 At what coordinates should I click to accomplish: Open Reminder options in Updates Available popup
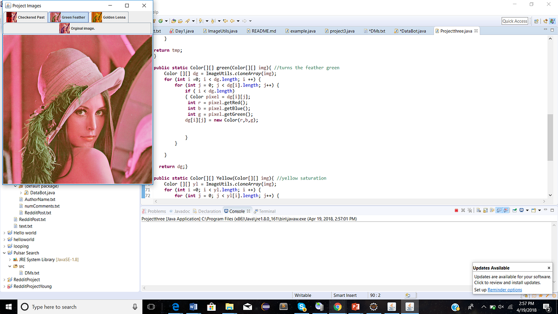tap(505, 289)
